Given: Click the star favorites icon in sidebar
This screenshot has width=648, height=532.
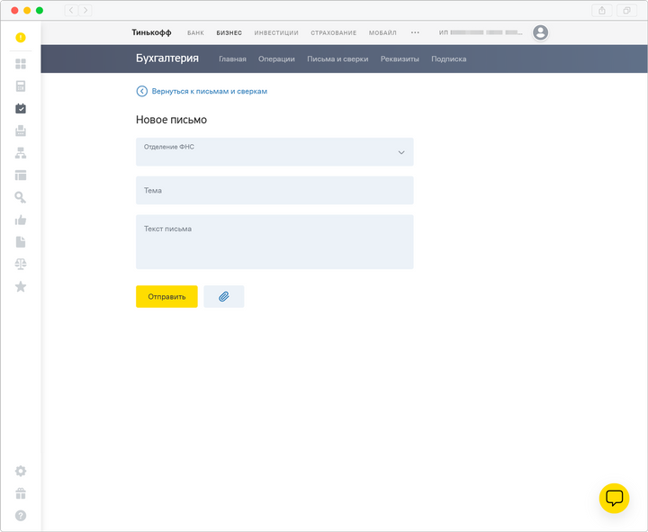Looking at the screenshot, I should (21, 286).
